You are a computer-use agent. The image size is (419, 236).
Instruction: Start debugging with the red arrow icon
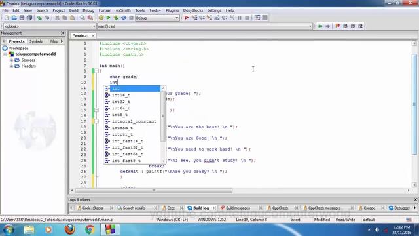[187, 18]
